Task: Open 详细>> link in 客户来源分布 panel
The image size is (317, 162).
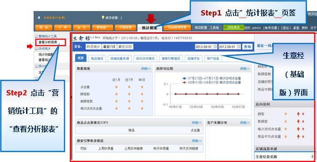Action: 245,123
